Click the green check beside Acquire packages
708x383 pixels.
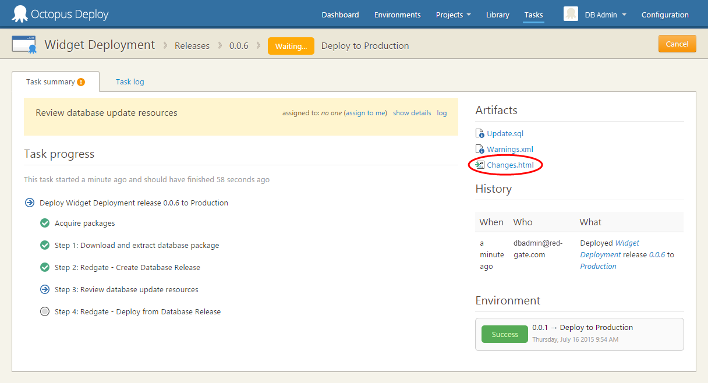coord(45,224)
